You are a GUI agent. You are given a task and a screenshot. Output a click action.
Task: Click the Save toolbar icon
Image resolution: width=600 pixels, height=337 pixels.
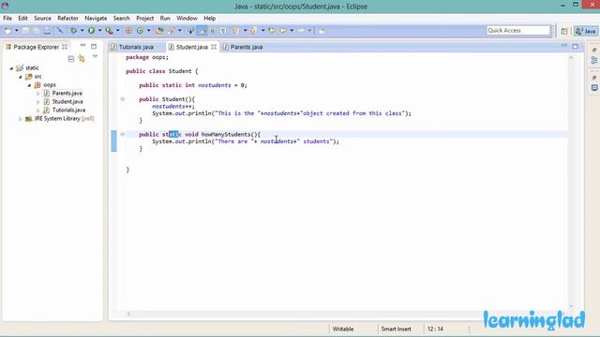25,31
